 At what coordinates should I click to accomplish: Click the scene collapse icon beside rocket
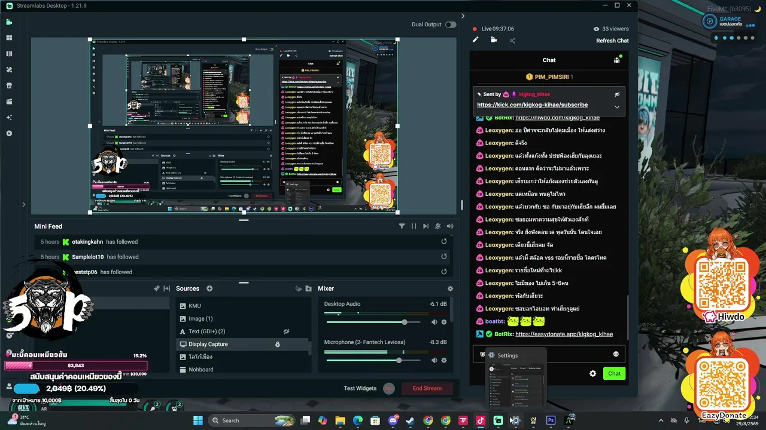(167, 288)
